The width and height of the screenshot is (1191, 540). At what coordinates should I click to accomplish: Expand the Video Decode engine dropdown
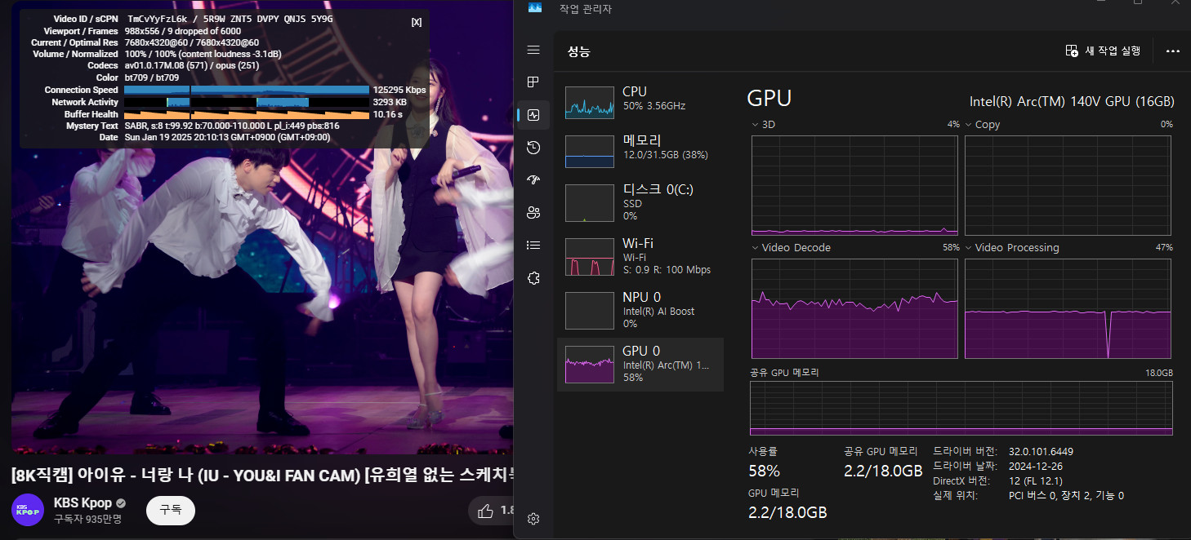[x=755, y=247]
